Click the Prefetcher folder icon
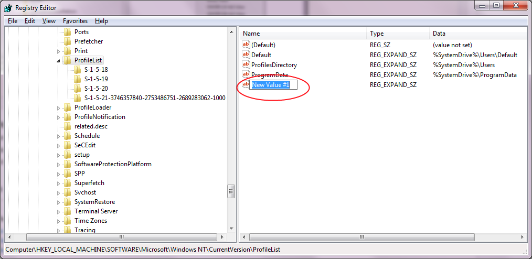532x259 pixels. (x=67, y=41)
